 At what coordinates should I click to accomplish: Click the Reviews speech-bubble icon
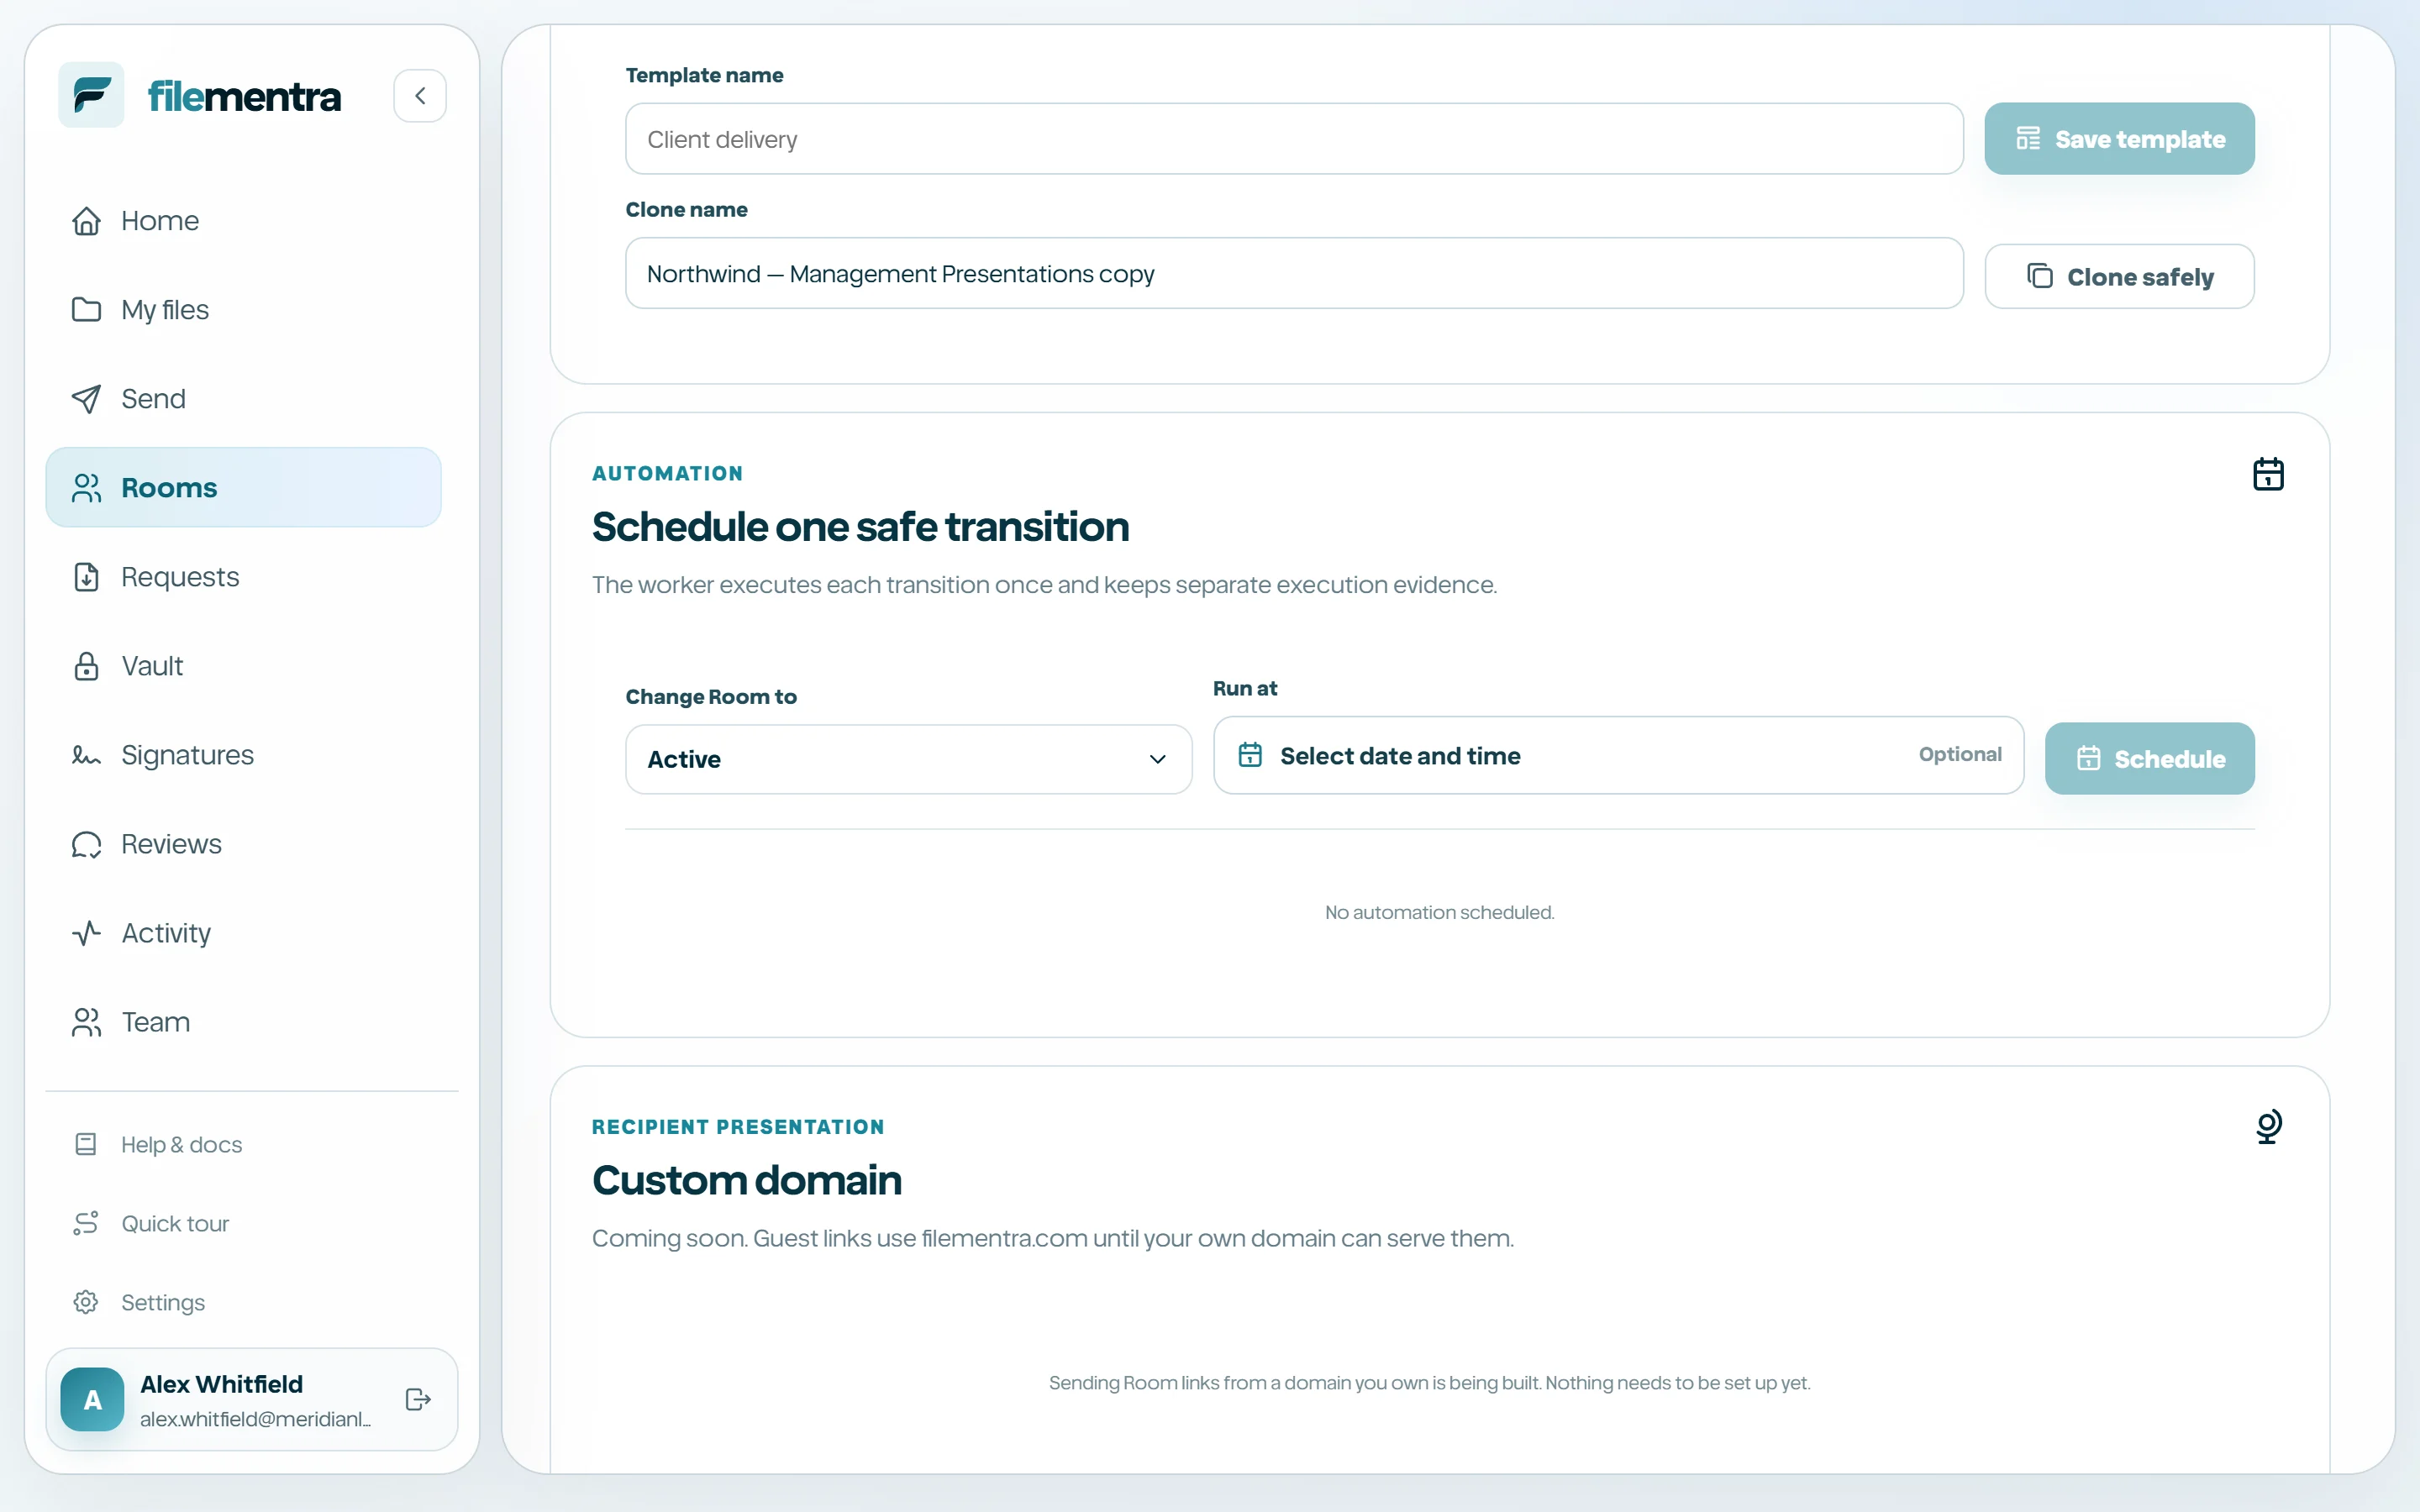click(x=87, y=844)
